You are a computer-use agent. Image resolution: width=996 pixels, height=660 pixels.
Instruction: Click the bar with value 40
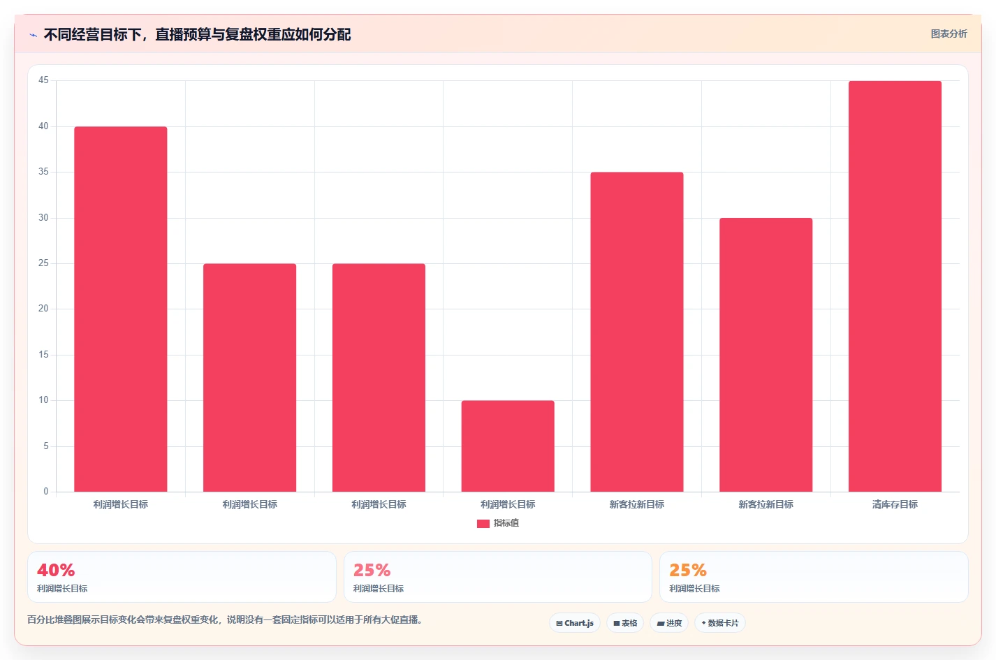[121, 309]
